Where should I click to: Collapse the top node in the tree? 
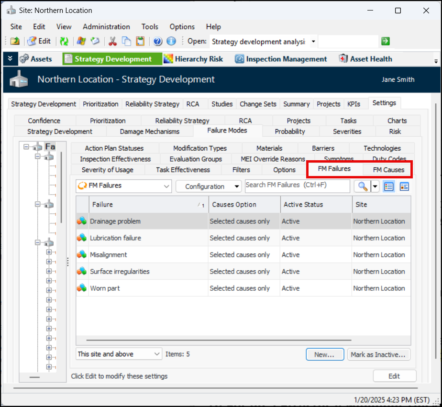[x=26, y=147]
